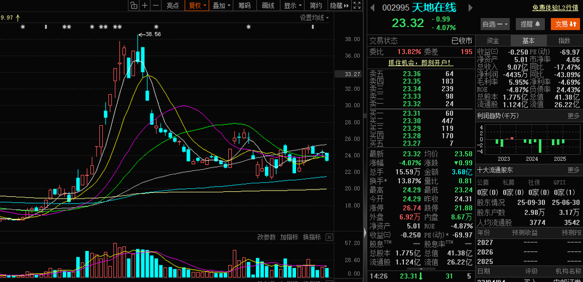
Task: Open the 自选一 watchlist dropdown
Action: [494, 24]
